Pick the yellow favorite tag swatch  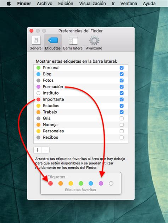coord(71,183)
